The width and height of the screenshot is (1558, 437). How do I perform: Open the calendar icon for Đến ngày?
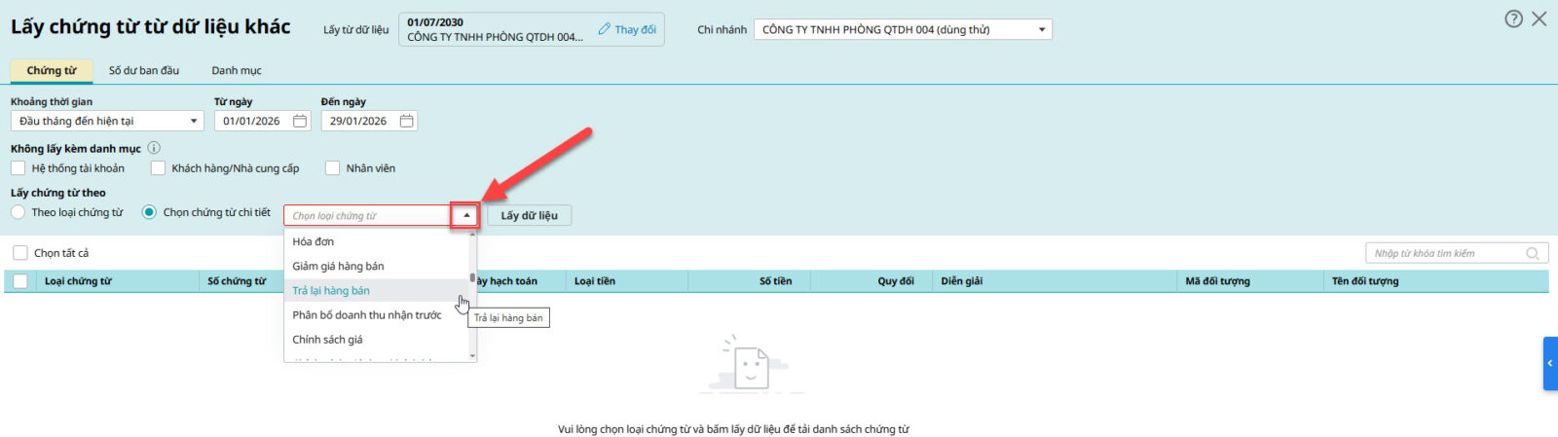click(x=407, y=121)
